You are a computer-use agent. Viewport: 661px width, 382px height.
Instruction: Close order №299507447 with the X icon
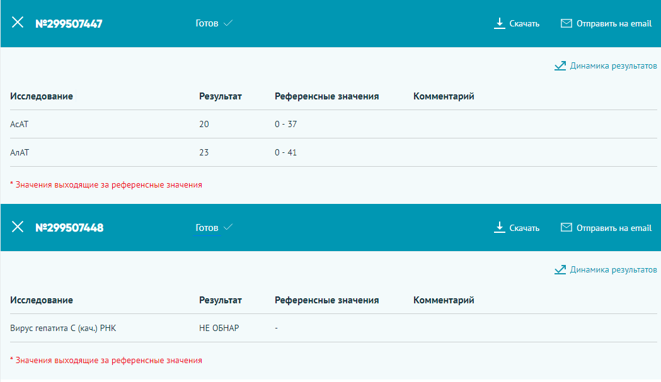point(18,23)
